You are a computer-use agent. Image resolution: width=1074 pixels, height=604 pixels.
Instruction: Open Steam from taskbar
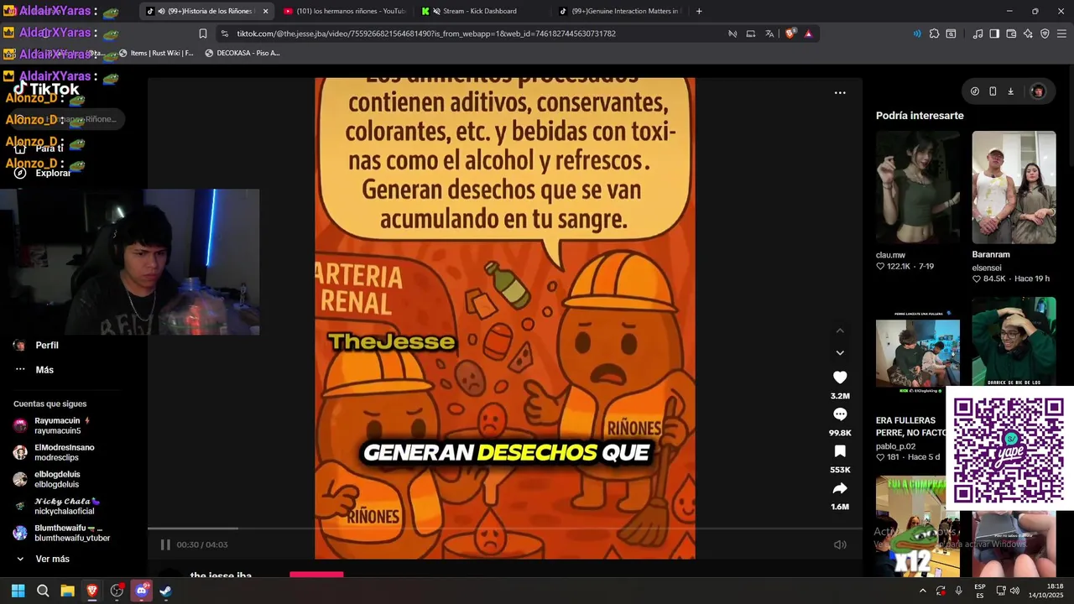point(165,591)
